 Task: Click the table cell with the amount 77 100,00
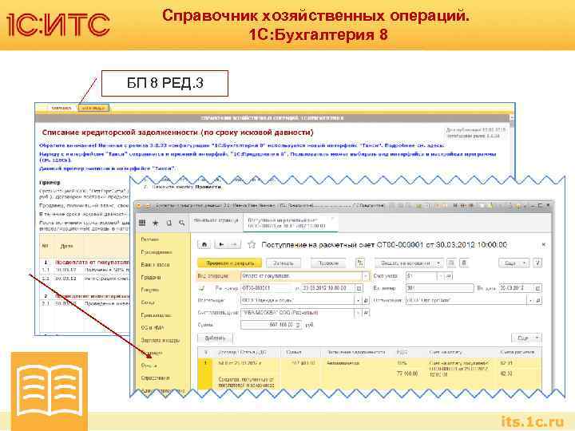[407, 374]
